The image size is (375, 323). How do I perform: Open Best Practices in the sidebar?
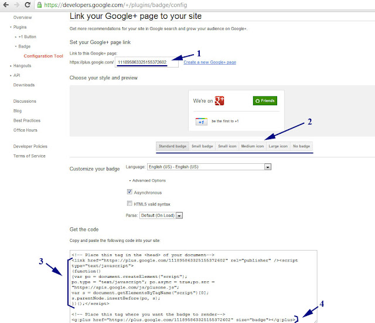(27, 120)
